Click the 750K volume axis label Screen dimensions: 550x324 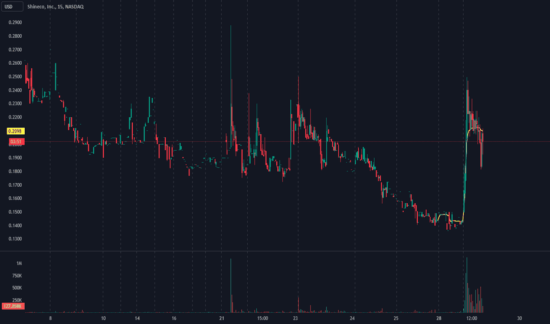click(17, 276)
